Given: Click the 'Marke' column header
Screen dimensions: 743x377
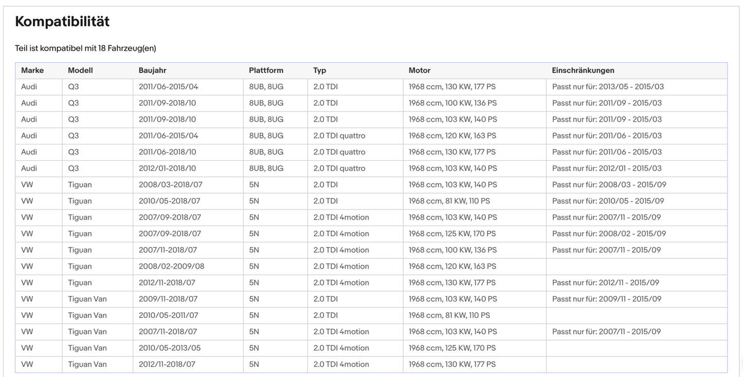Looking at the screenshot, I should coord(32,70).
